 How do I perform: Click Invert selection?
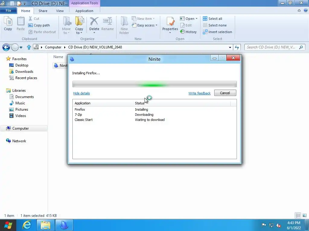[217, 32]
